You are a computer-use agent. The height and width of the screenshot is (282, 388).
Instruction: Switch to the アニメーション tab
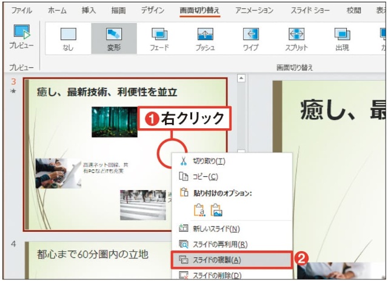254,10
